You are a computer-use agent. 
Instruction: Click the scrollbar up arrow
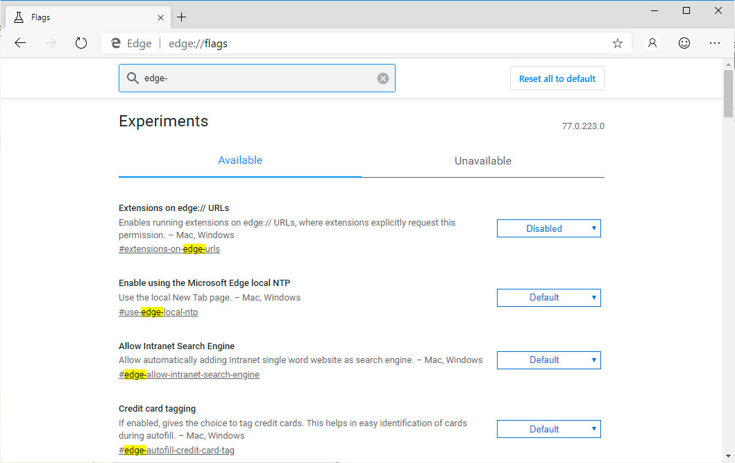pos(728,64)
